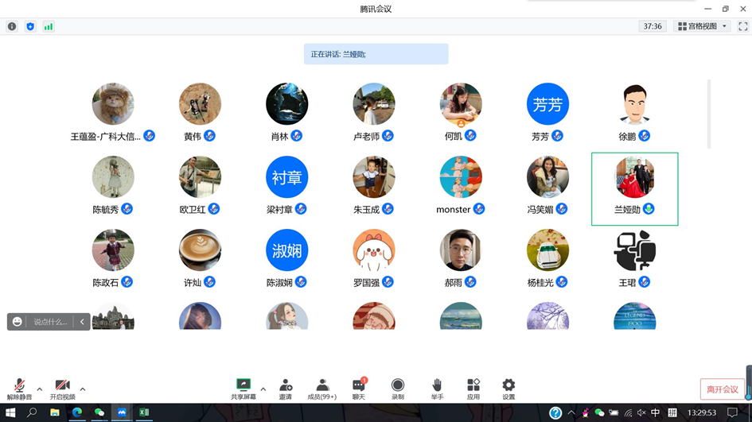Open the apps (应用) icon
Screen dimensions: 752x422
(473, 389)
